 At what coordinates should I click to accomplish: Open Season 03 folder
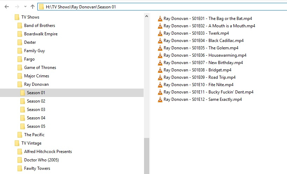tap(36, 110)
